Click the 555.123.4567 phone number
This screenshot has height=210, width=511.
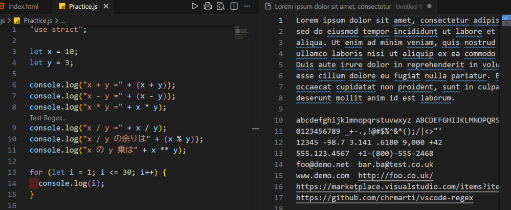click(x=323, y=153)
